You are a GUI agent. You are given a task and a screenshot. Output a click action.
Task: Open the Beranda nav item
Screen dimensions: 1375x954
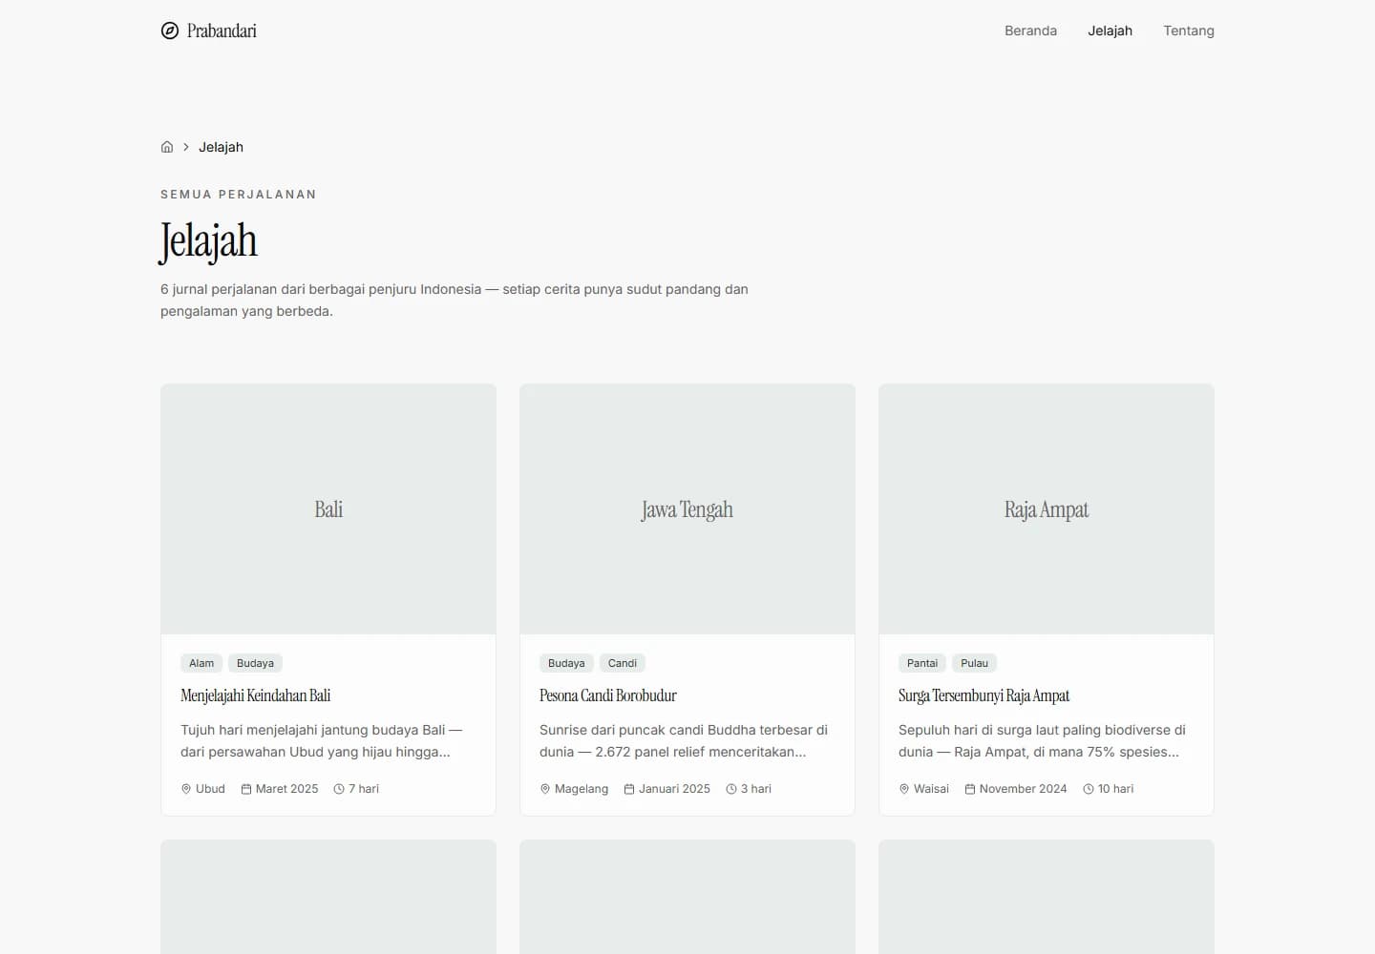pos(1030,31)
